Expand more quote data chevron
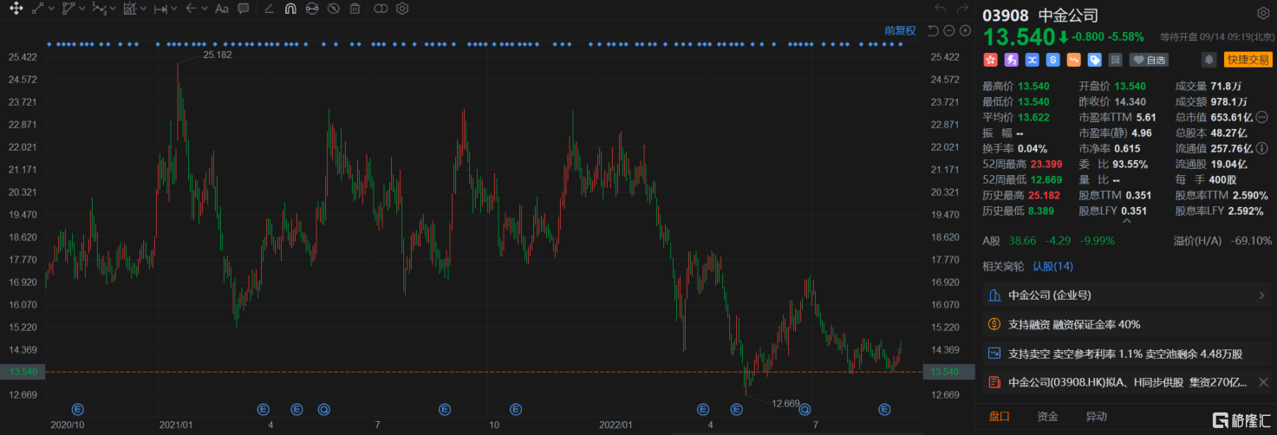 point(1126,221)
